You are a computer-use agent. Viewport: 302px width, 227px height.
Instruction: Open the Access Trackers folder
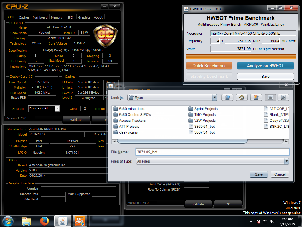tap(129, 121)
